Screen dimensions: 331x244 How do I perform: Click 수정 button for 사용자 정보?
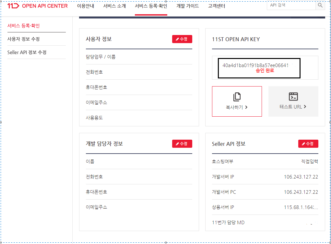click(x=182, y=39)
